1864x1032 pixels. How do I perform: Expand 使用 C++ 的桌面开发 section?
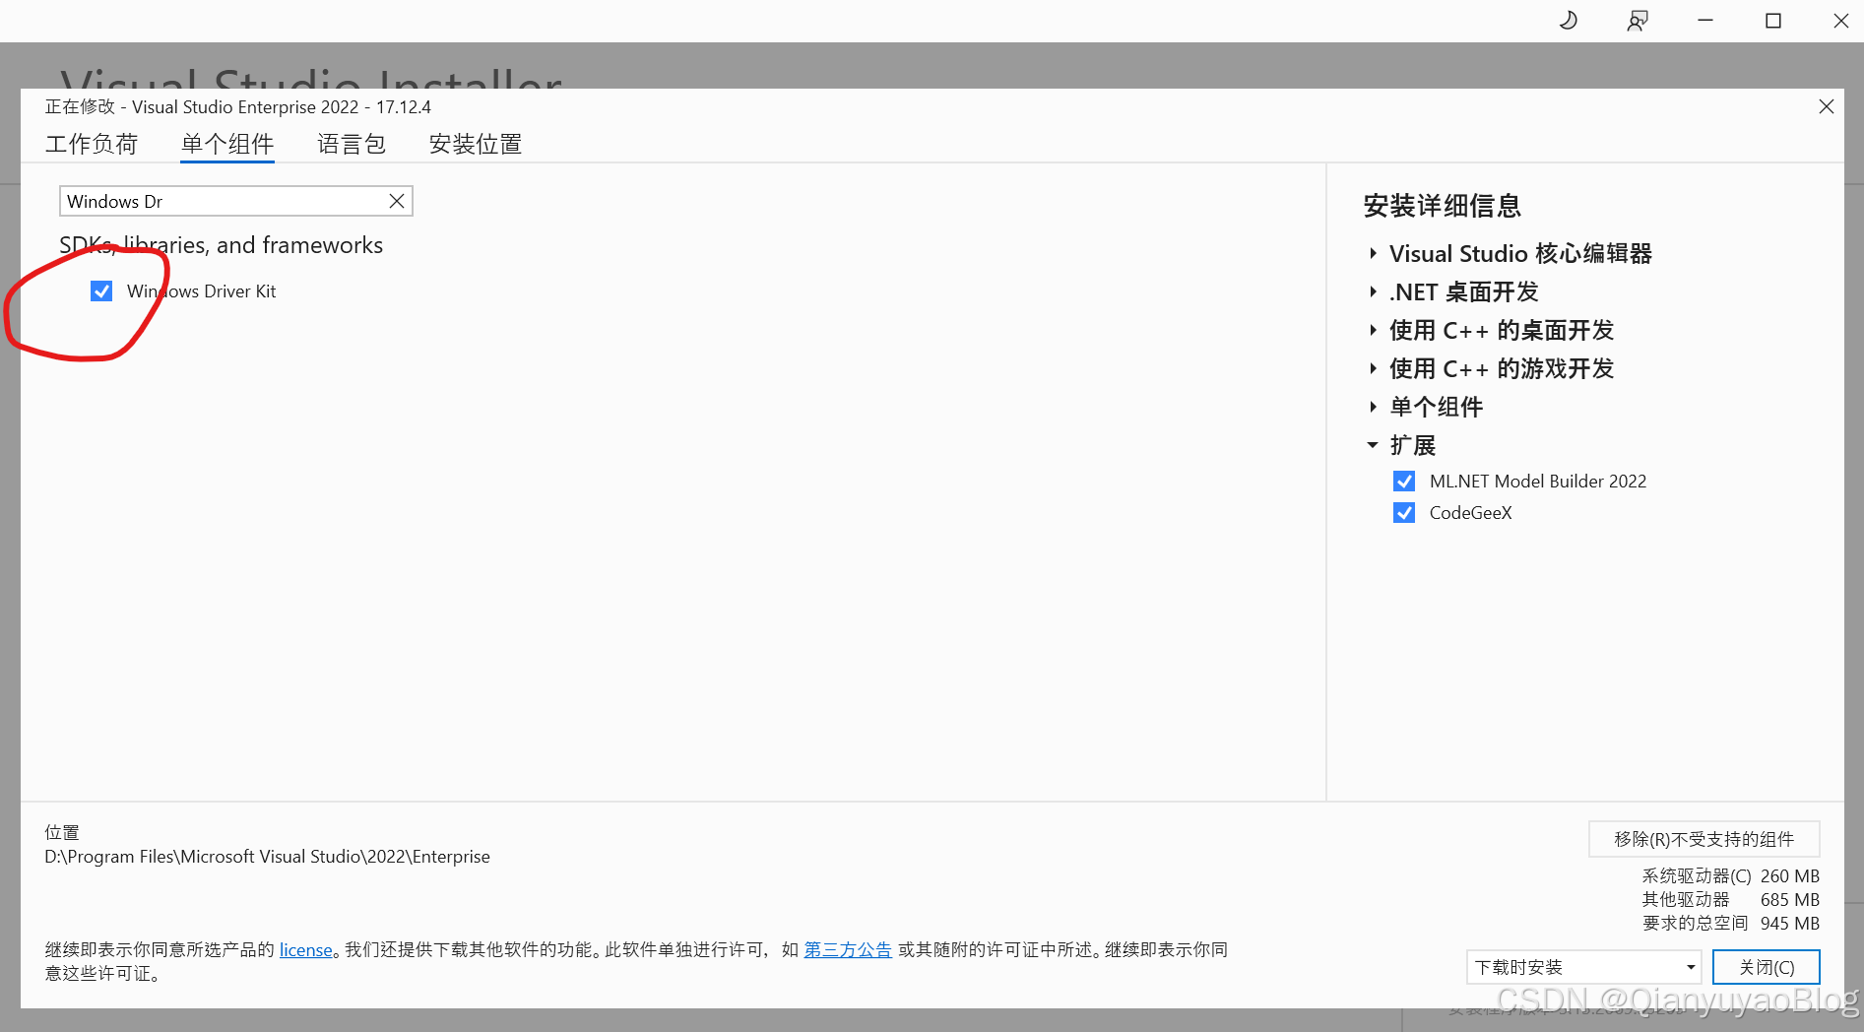click(x=1373, y=330)
